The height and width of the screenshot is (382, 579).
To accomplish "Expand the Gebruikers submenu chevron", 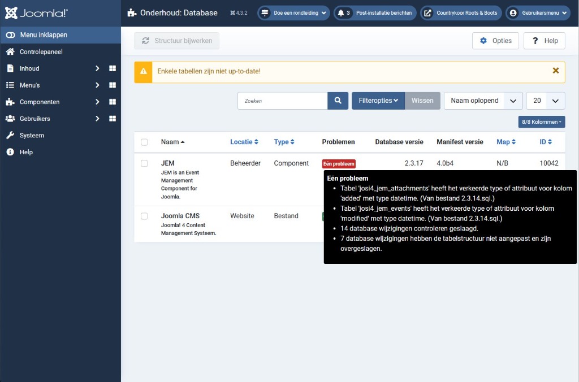I will tap(97, 119).
